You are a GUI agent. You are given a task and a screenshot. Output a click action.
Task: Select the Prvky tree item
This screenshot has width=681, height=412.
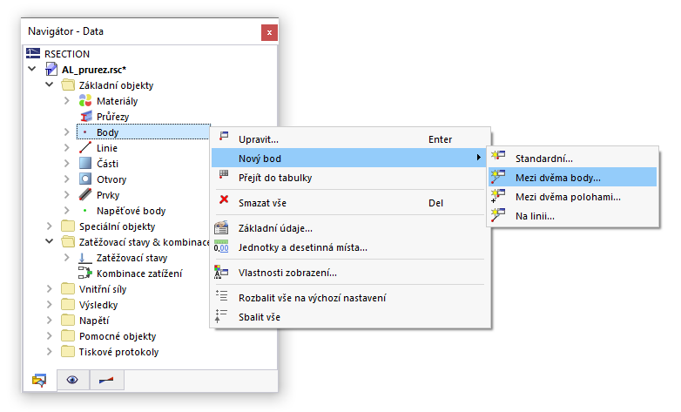108,195
